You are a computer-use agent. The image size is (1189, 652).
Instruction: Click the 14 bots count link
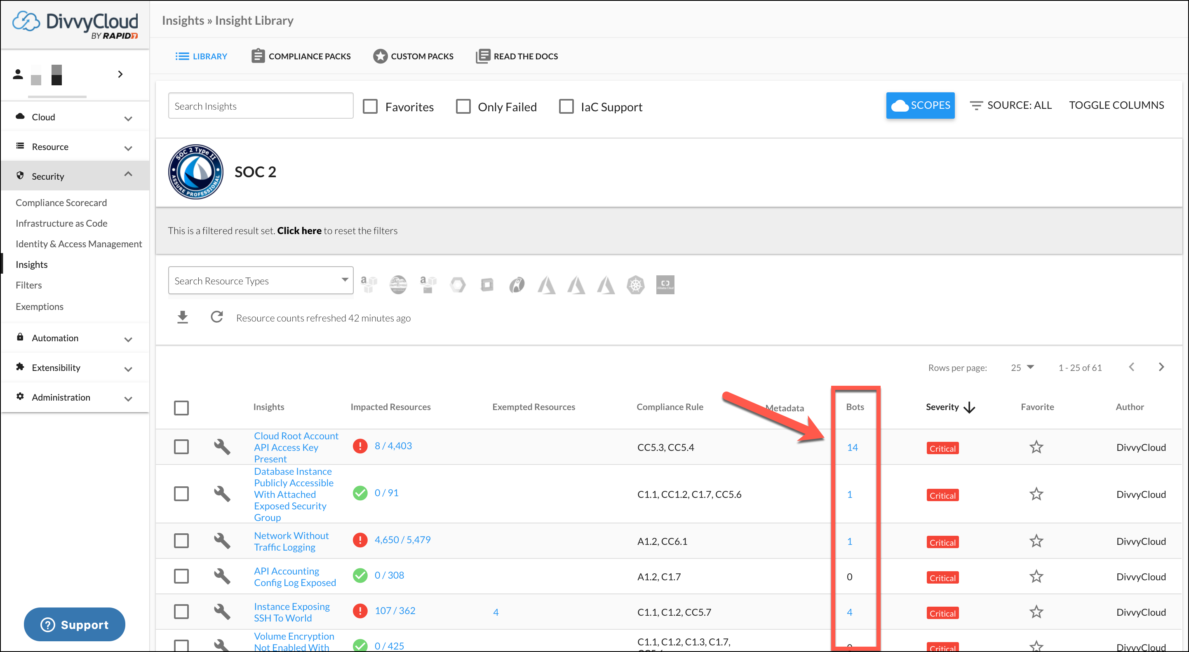tap(852, 447)
